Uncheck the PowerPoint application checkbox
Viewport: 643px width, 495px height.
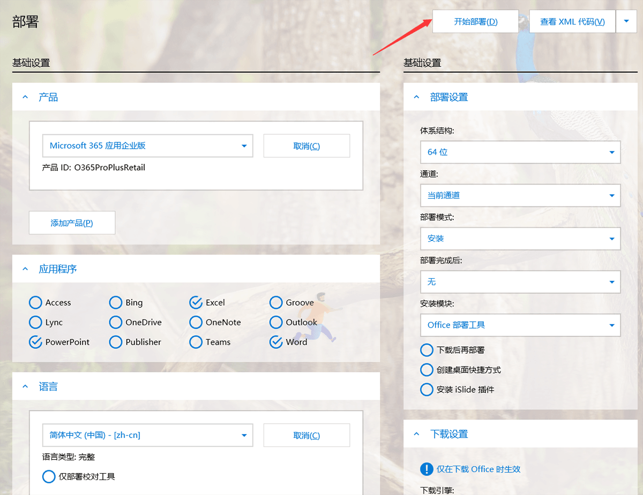coord(35,342)
